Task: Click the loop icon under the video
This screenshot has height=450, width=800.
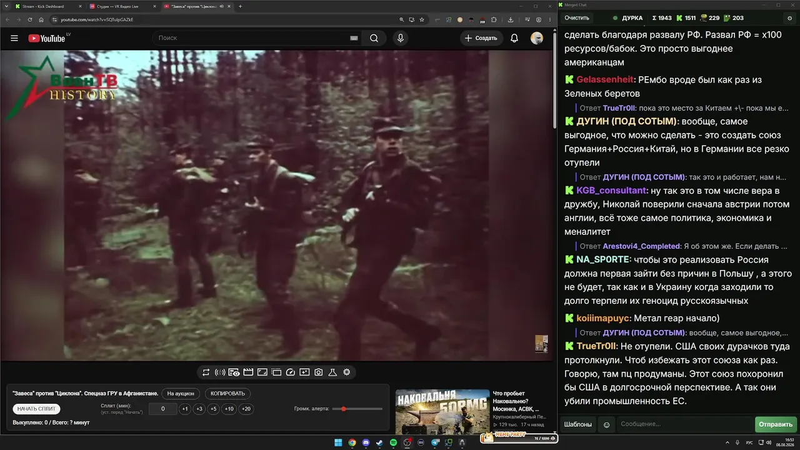Action: pos(206,372)
